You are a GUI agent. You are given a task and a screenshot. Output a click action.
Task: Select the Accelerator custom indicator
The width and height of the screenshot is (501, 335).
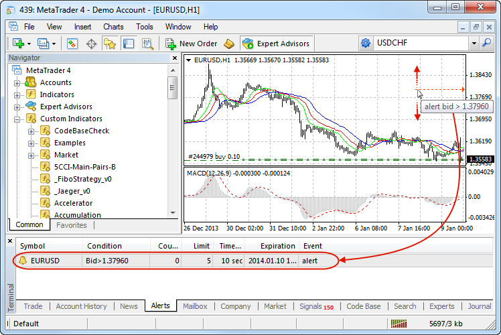[73, 203]
